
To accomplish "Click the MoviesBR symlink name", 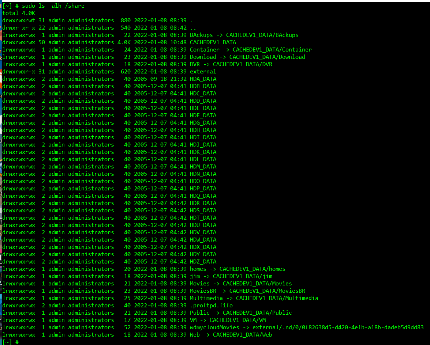I will point(203,291).
